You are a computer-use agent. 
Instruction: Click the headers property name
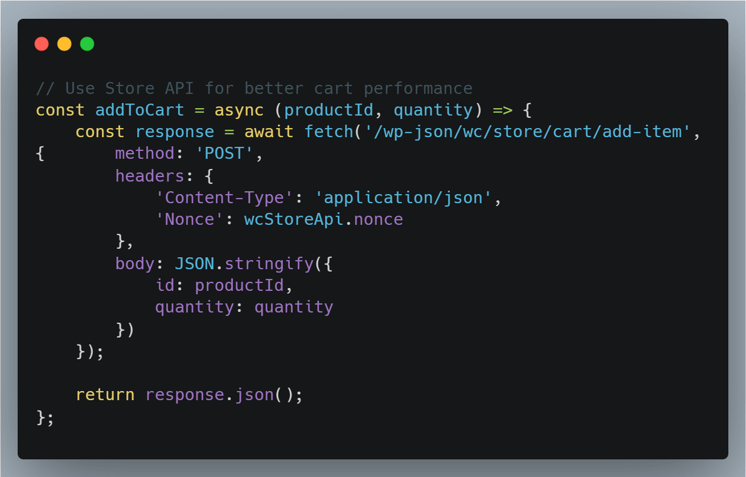tap(150, 176)
